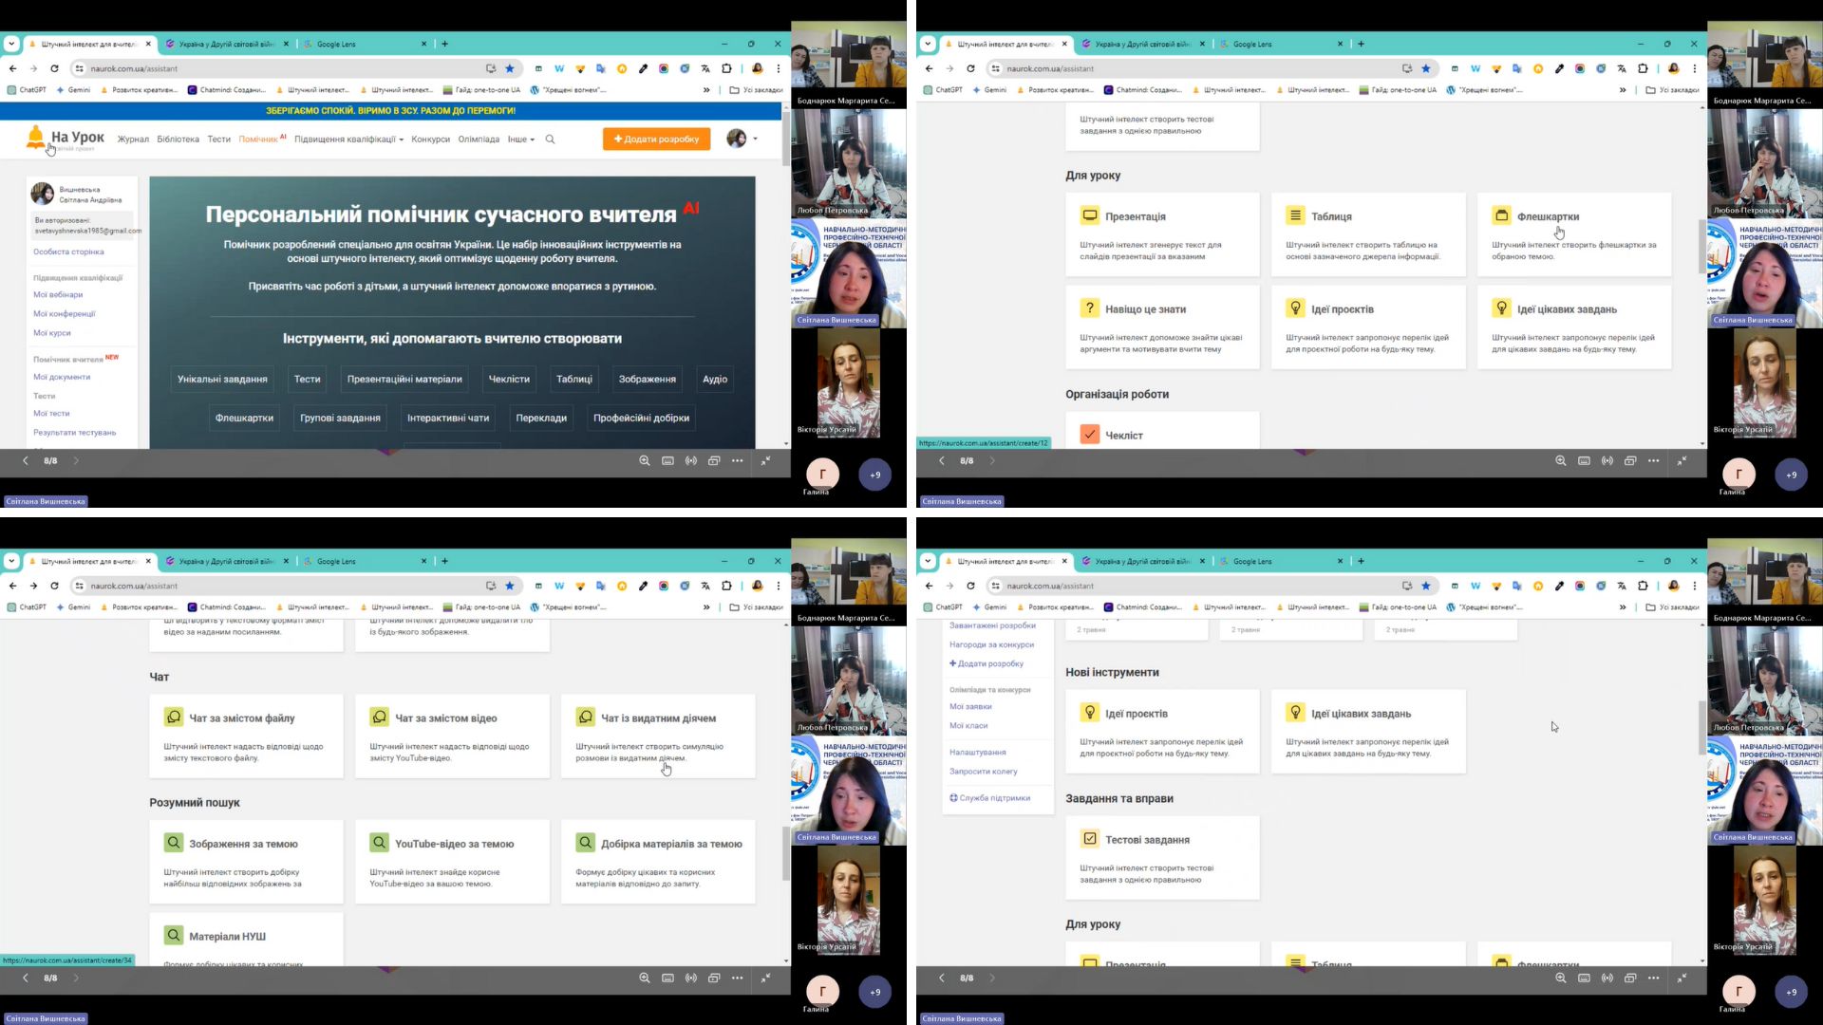The width and height of the screenshot is (1823, 1025).
Task: Click the Особиста сторінка sidebar link
Action: coord(68,252)
